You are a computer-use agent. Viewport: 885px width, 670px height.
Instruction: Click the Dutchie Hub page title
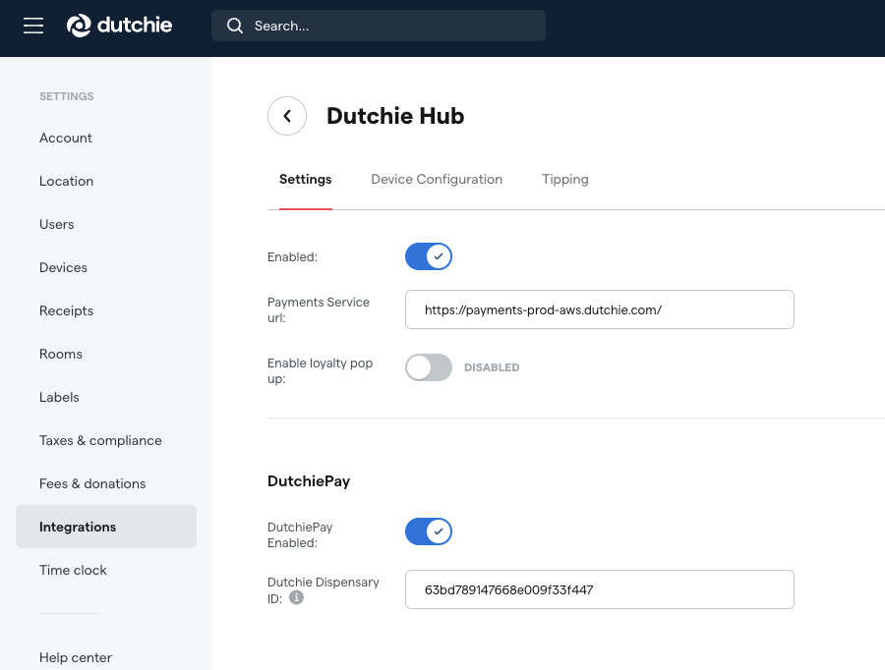tap(395, 116)
